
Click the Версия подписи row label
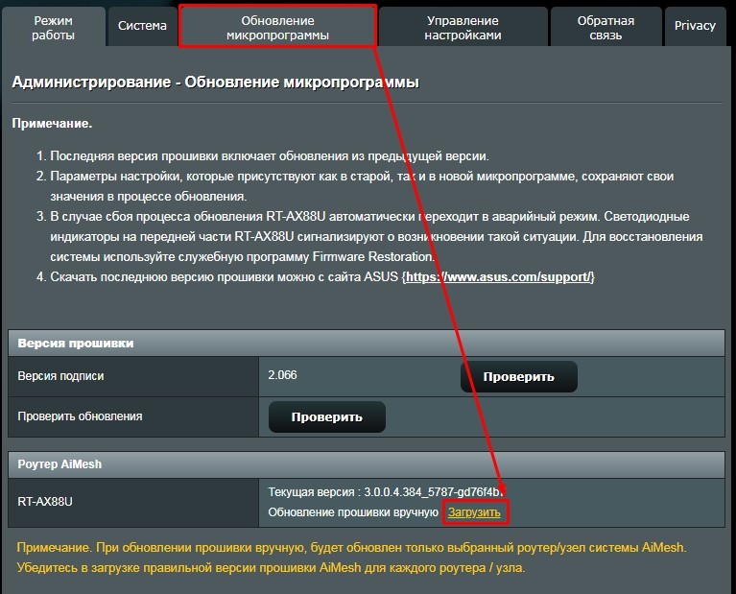(x=60, y=376)
